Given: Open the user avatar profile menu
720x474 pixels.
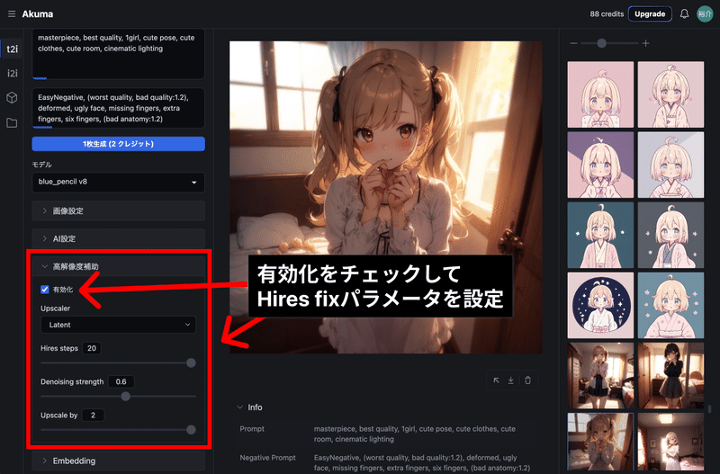Looking at the screenshot, I should 705,13.
